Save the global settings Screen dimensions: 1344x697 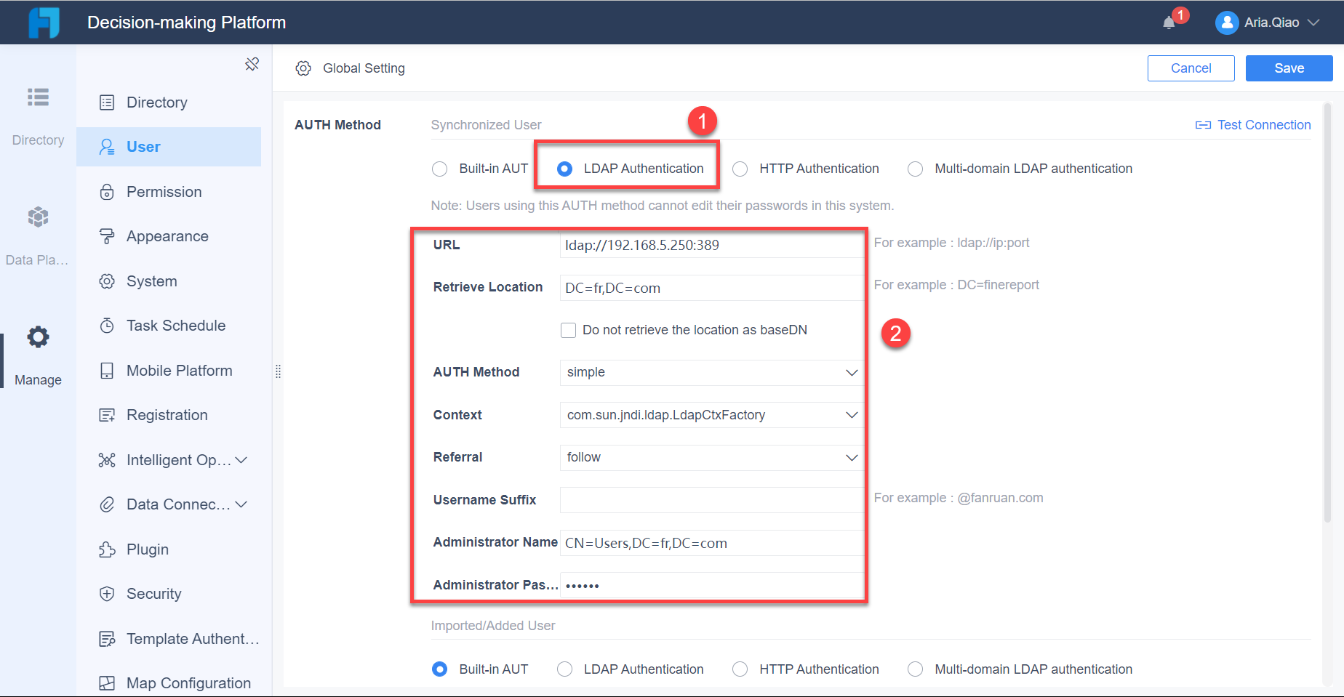click(x=1288, y=68)
